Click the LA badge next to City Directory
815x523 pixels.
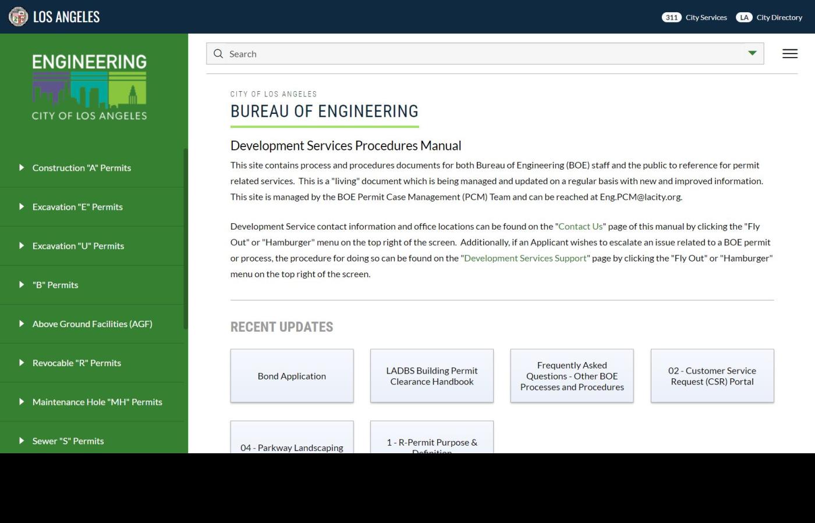[x=744, y=17]
